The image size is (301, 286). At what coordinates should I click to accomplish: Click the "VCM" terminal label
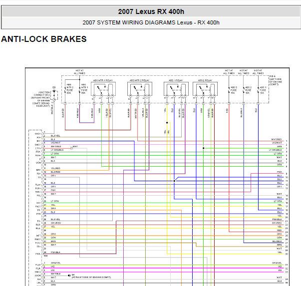click(x=38, y=163)
